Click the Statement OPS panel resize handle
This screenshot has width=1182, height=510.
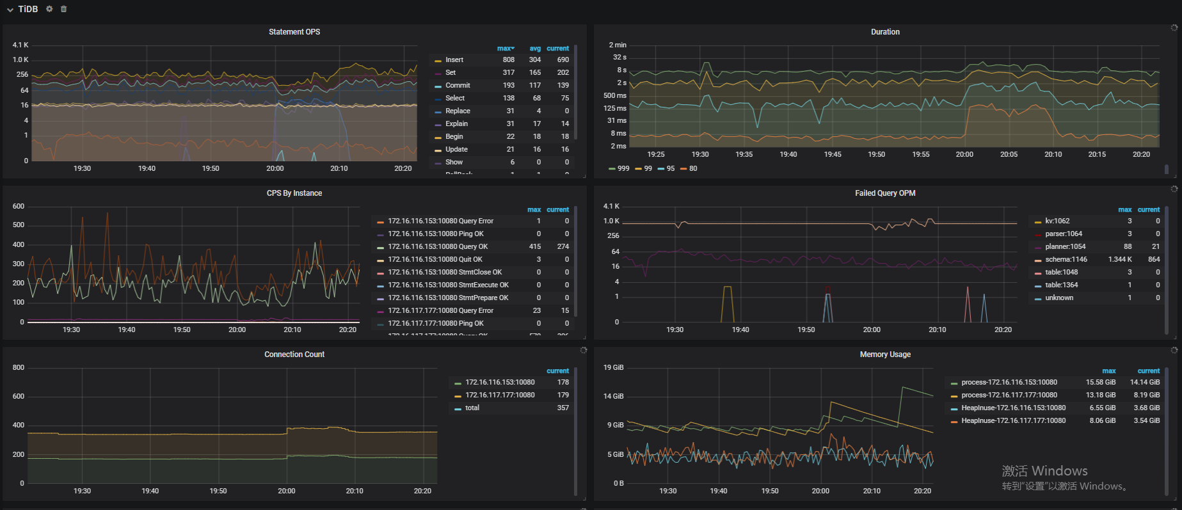coord(584,175)
